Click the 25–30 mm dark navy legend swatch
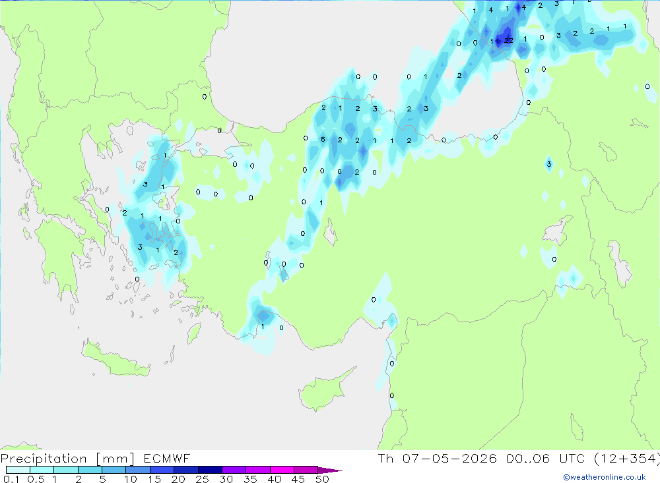 coord(210,470)
